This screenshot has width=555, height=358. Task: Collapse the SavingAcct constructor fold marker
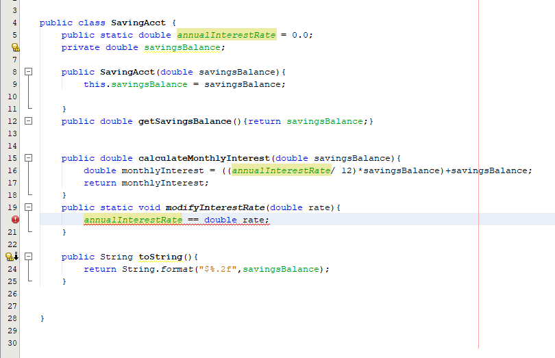[x=29, y=72]
